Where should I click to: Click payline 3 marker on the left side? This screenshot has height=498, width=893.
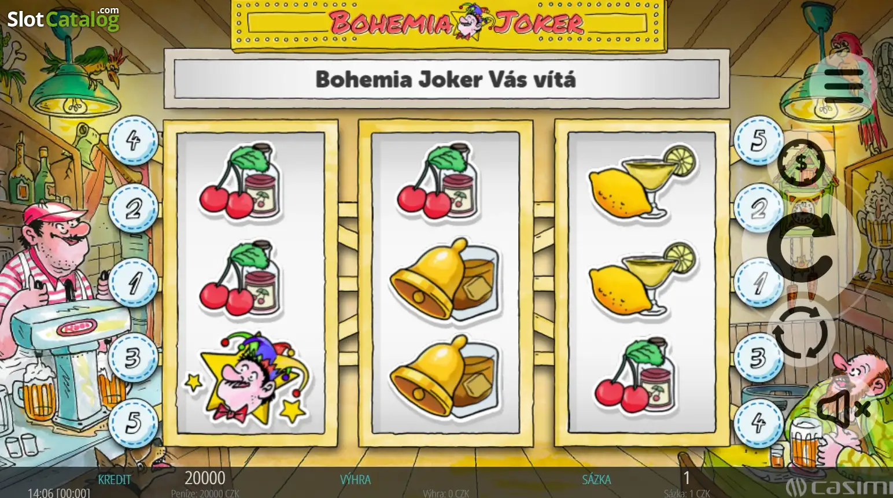[134, 358]
